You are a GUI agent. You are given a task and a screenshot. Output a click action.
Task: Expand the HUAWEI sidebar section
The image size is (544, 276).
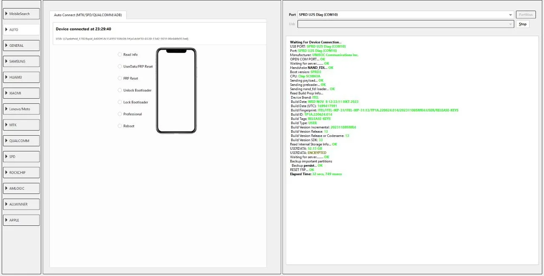pos(21,77)
